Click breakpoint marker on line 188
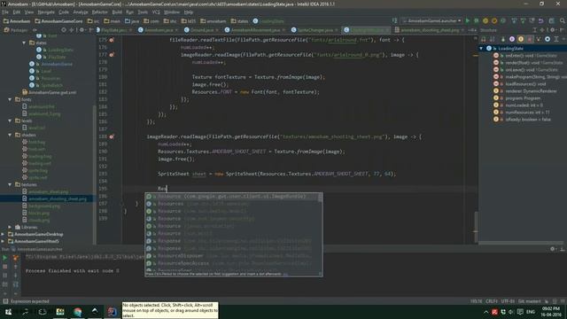567x319 pixels. coord(112,136)
